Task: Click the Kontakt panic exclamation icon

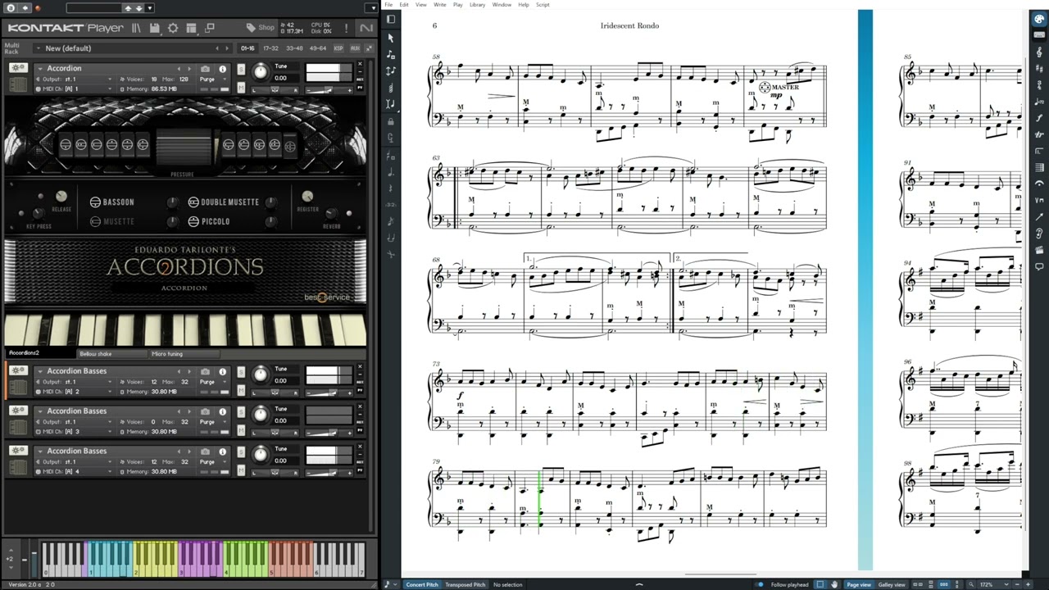Action: [x=344, y=29]
